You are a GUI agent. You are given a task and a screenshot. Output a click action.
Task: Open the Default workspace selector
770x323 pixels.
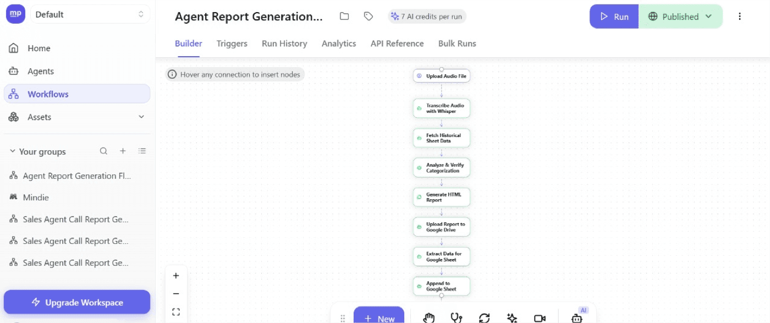[x=90, y=14]
